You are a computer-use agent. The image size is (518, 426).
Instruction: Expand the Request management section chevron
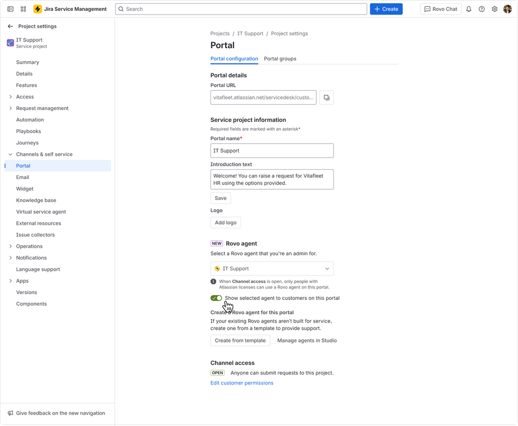pyautogui.click(x=10, y=108)
